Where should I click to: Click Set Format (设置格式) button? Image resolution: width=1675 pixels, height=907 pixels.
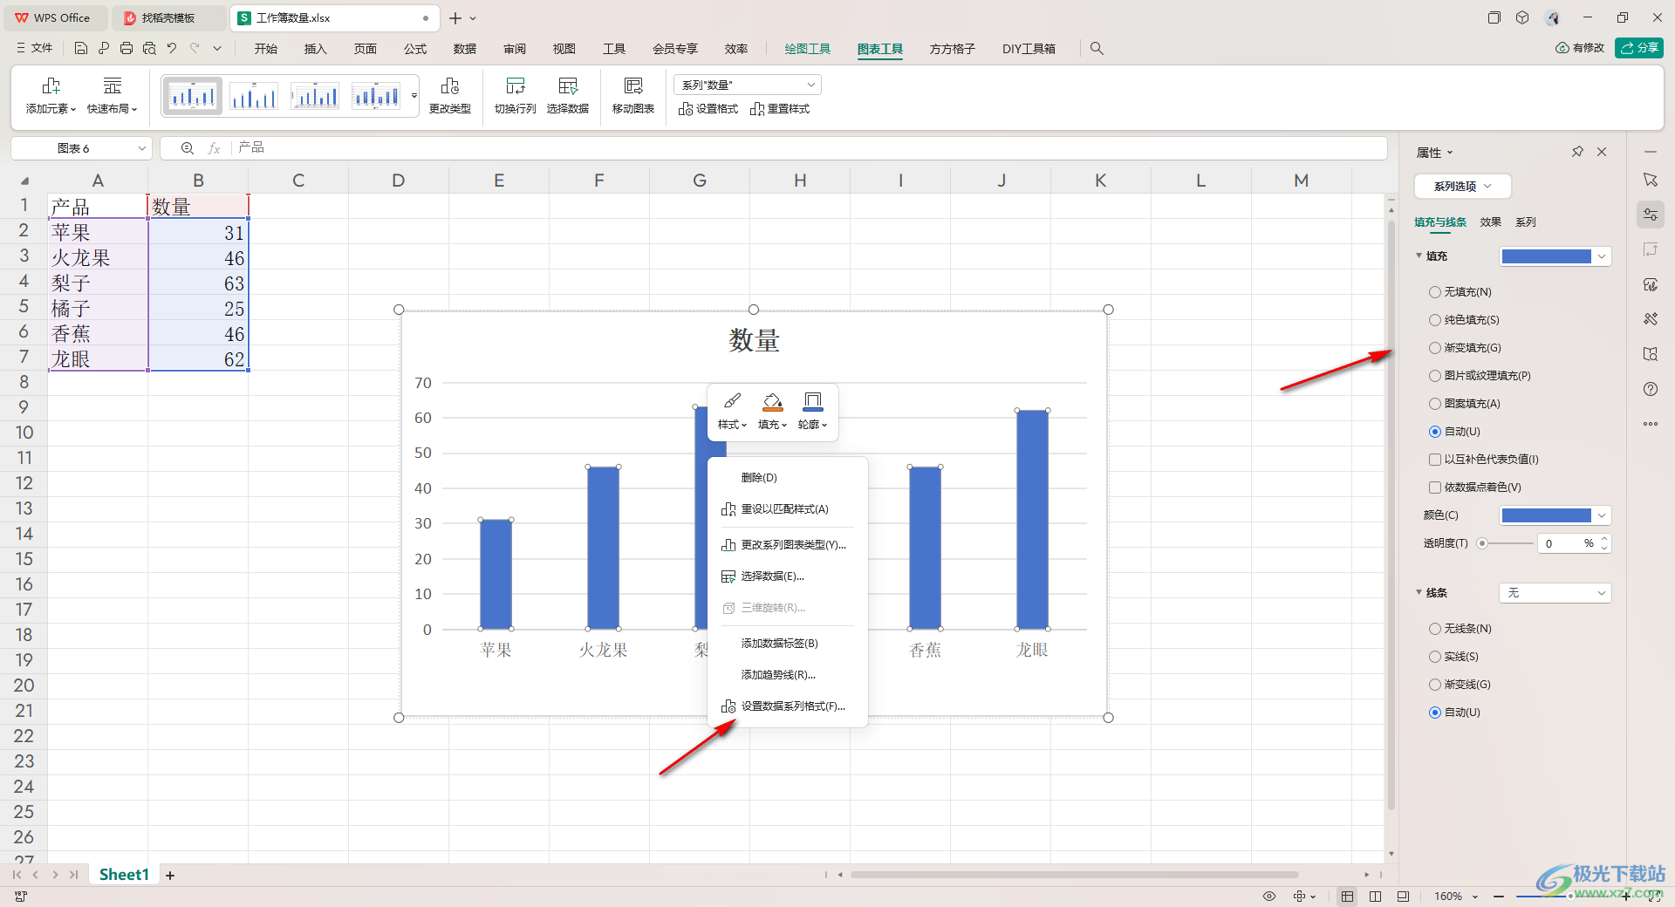[x=708, y=109]
